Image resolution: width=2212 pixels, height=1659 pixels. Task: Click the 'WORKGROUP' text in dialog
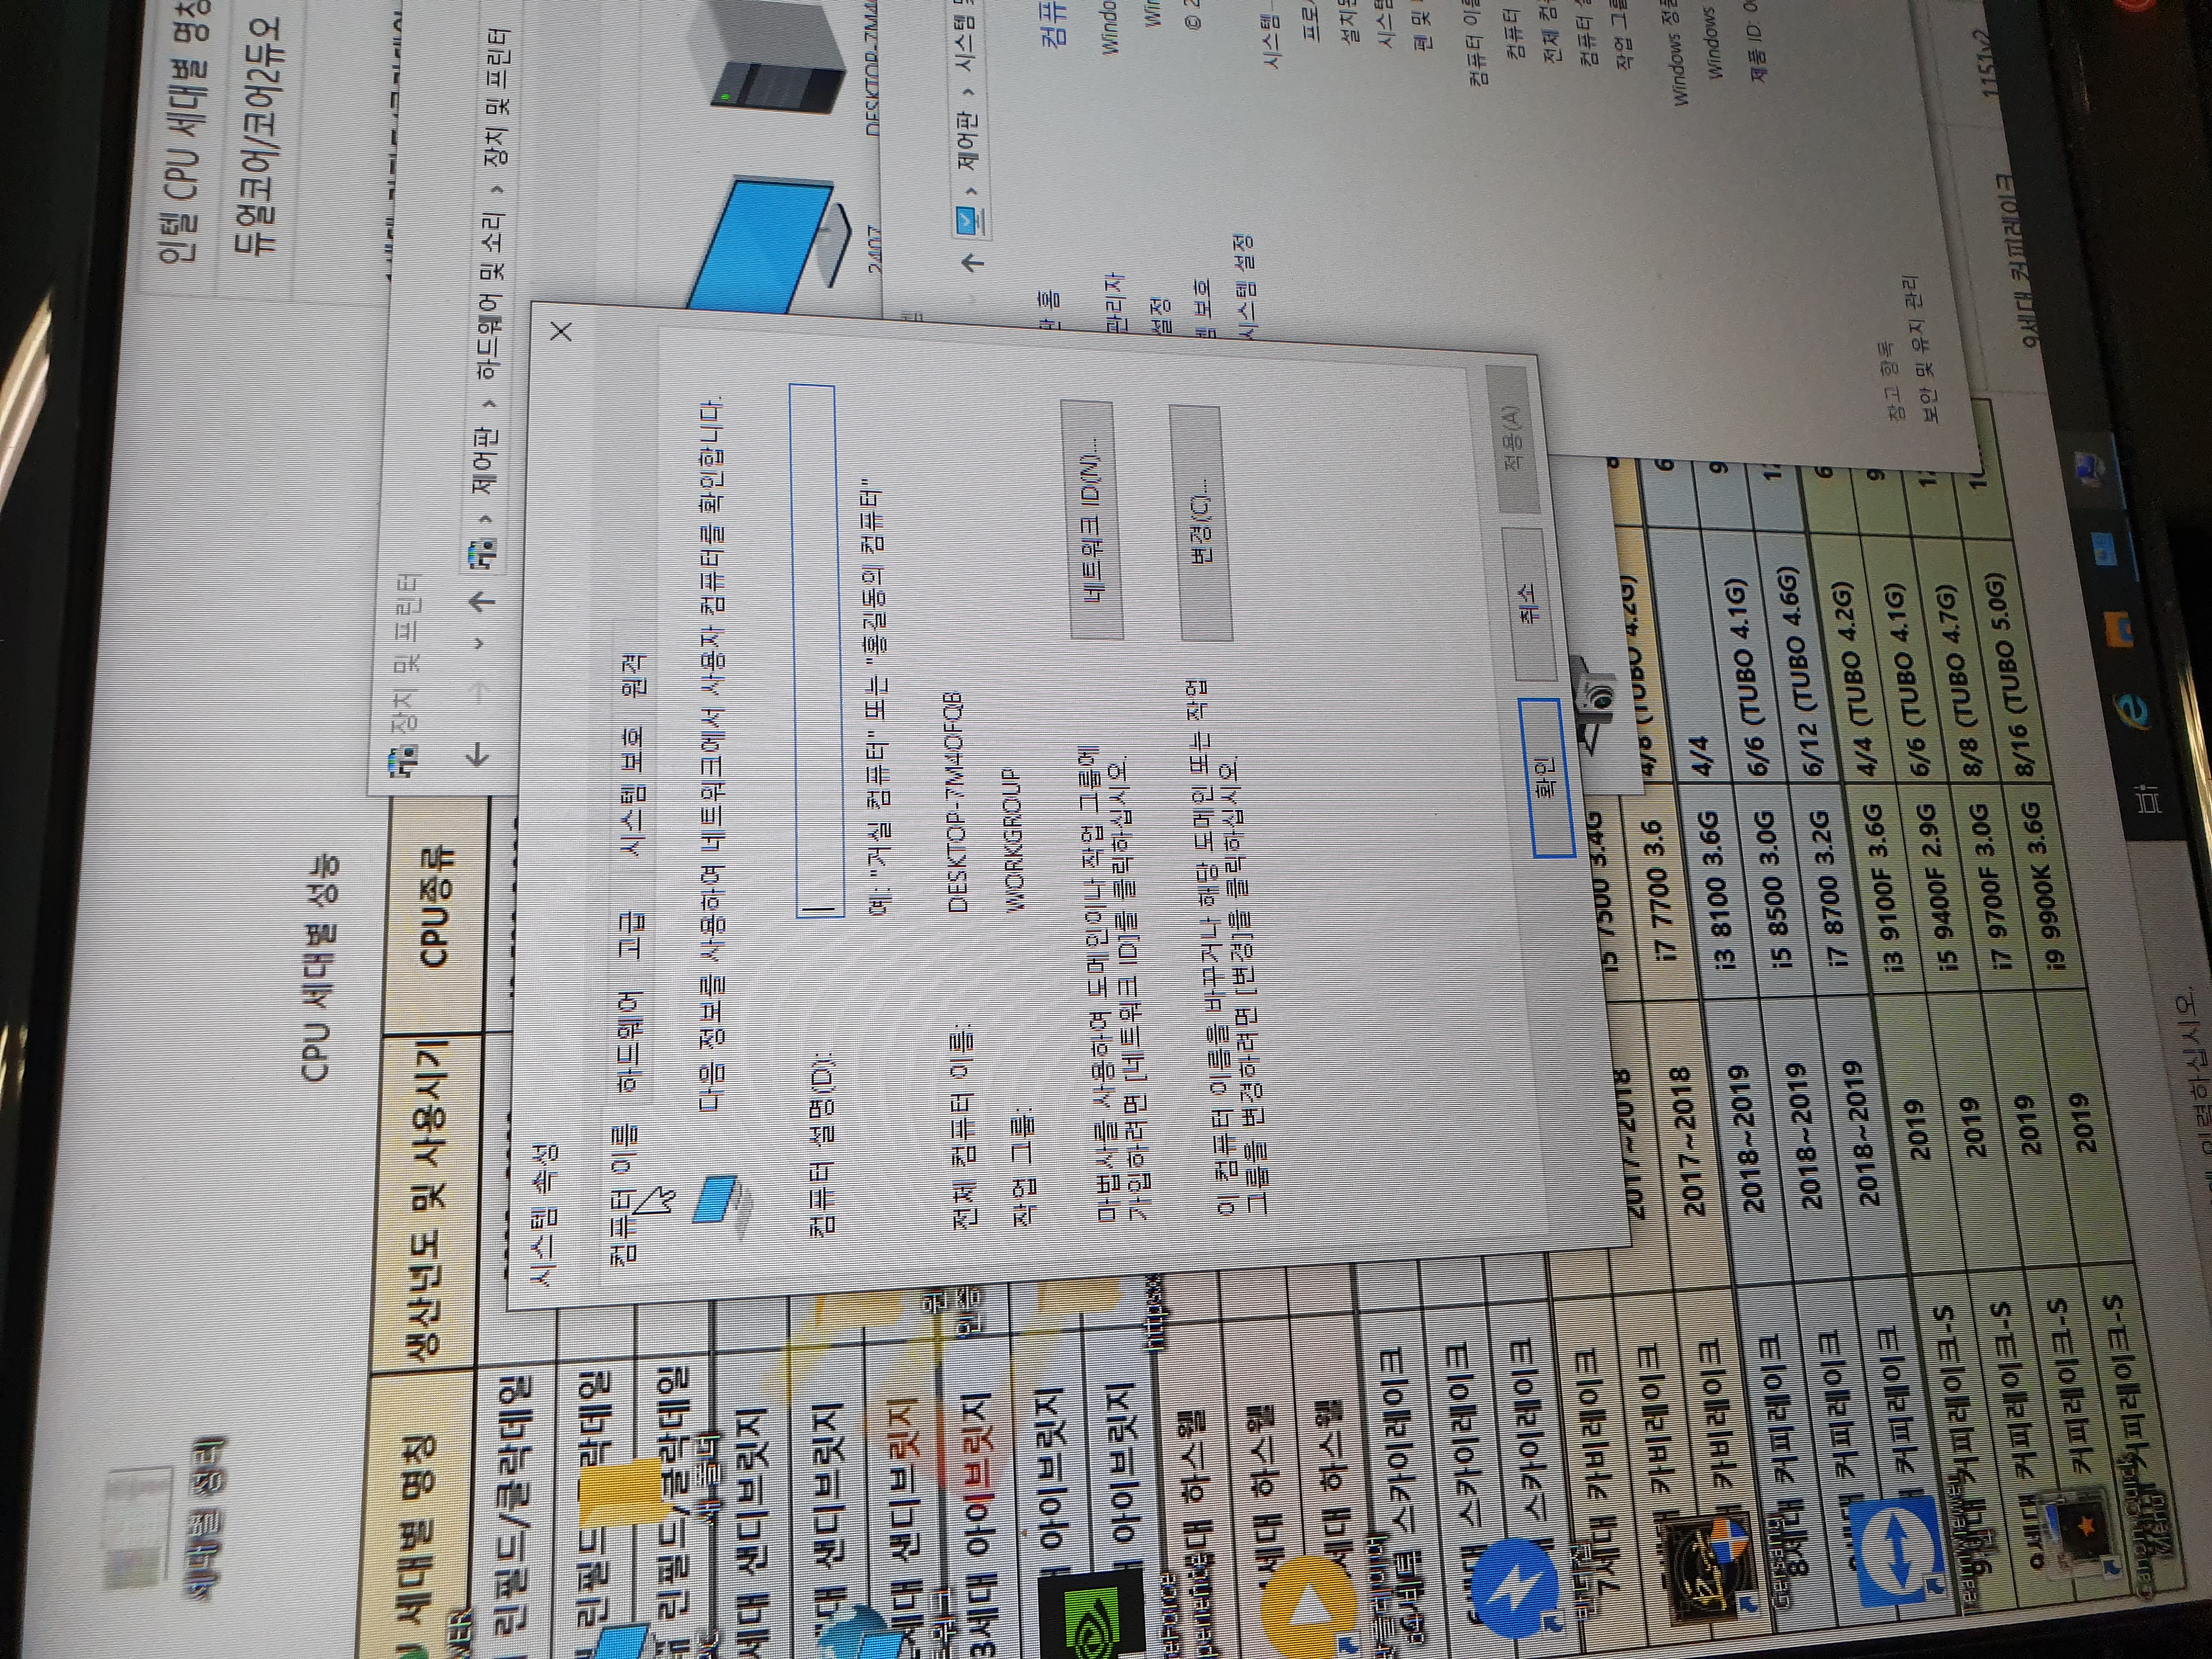click(1014, 840)
